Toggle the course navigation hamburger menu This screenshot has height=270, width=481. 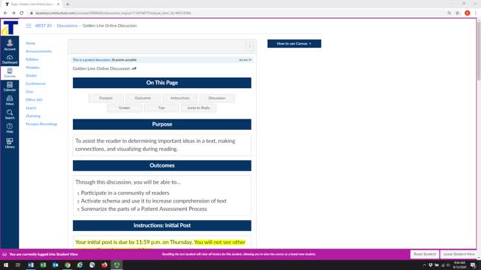29,26
